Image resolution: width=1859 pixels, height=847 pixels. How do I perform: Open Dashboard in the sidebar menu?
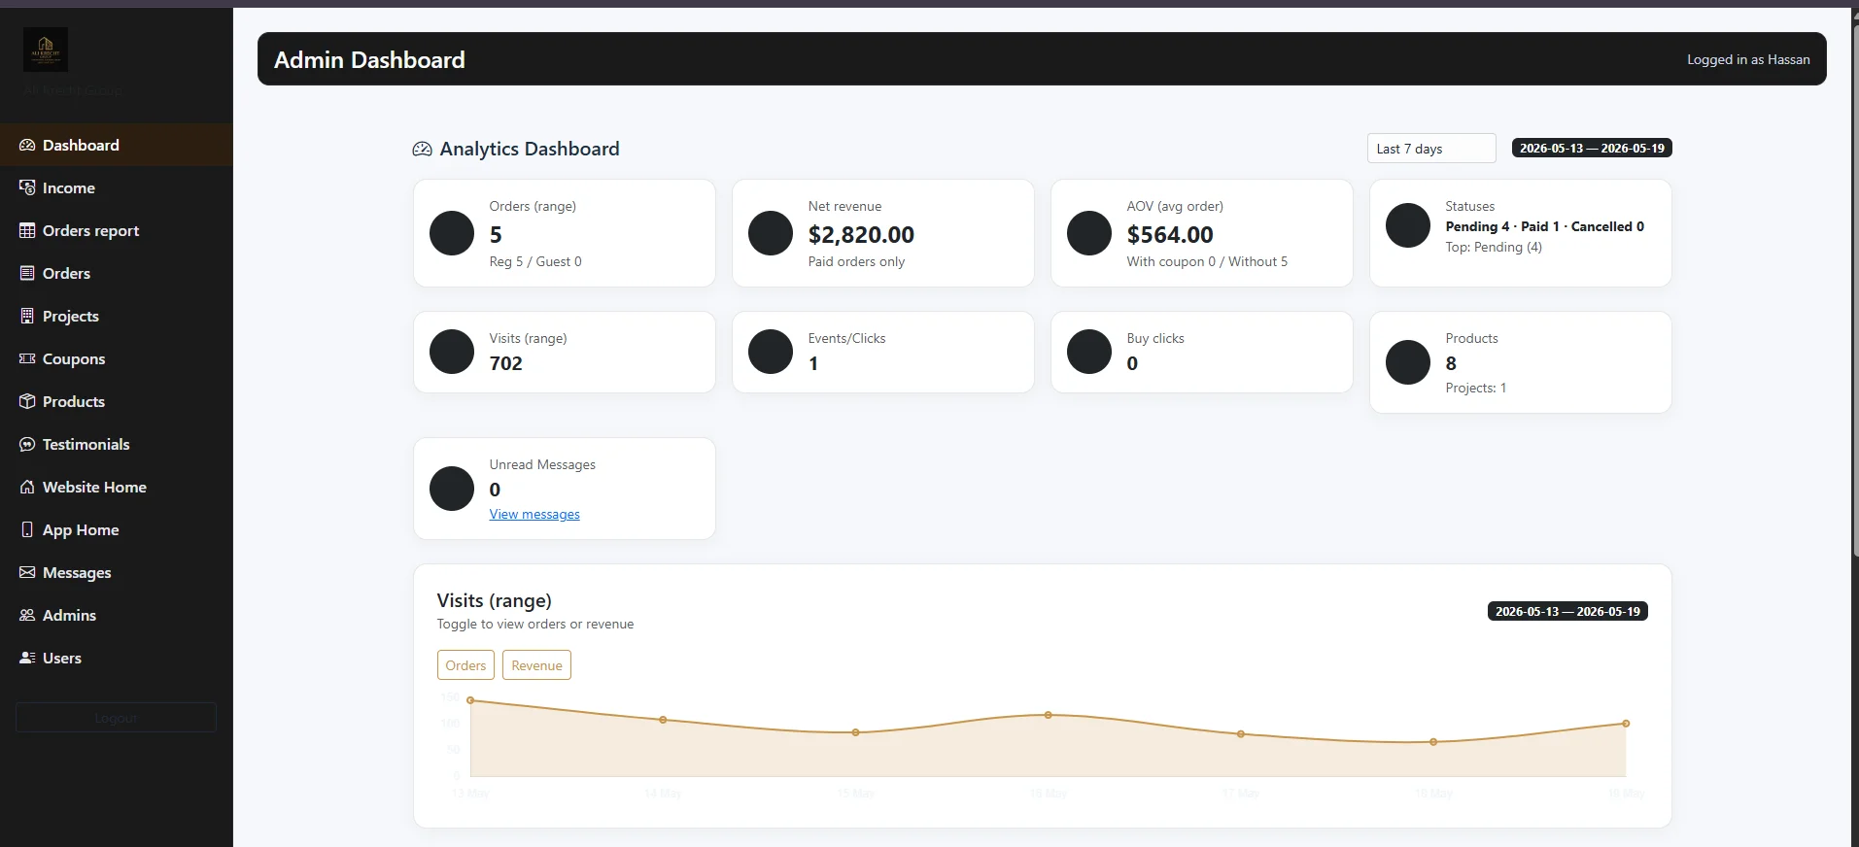coord(117,145)
